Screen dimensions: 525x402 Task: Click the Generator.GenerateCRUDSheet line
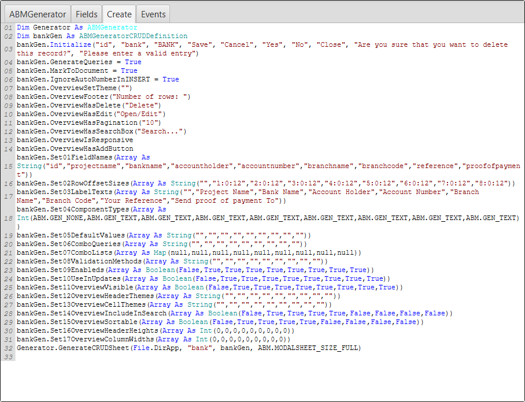tap(189, 348)
